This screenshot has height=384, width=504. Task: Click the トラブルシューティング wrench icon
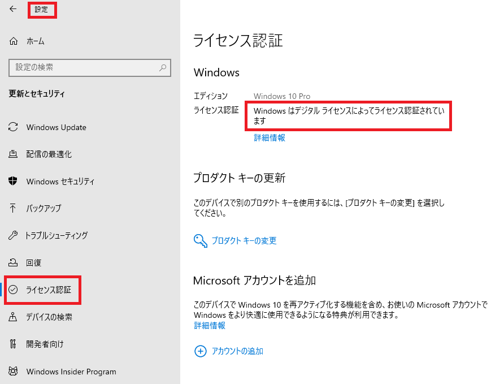click(x=13, y=235)
